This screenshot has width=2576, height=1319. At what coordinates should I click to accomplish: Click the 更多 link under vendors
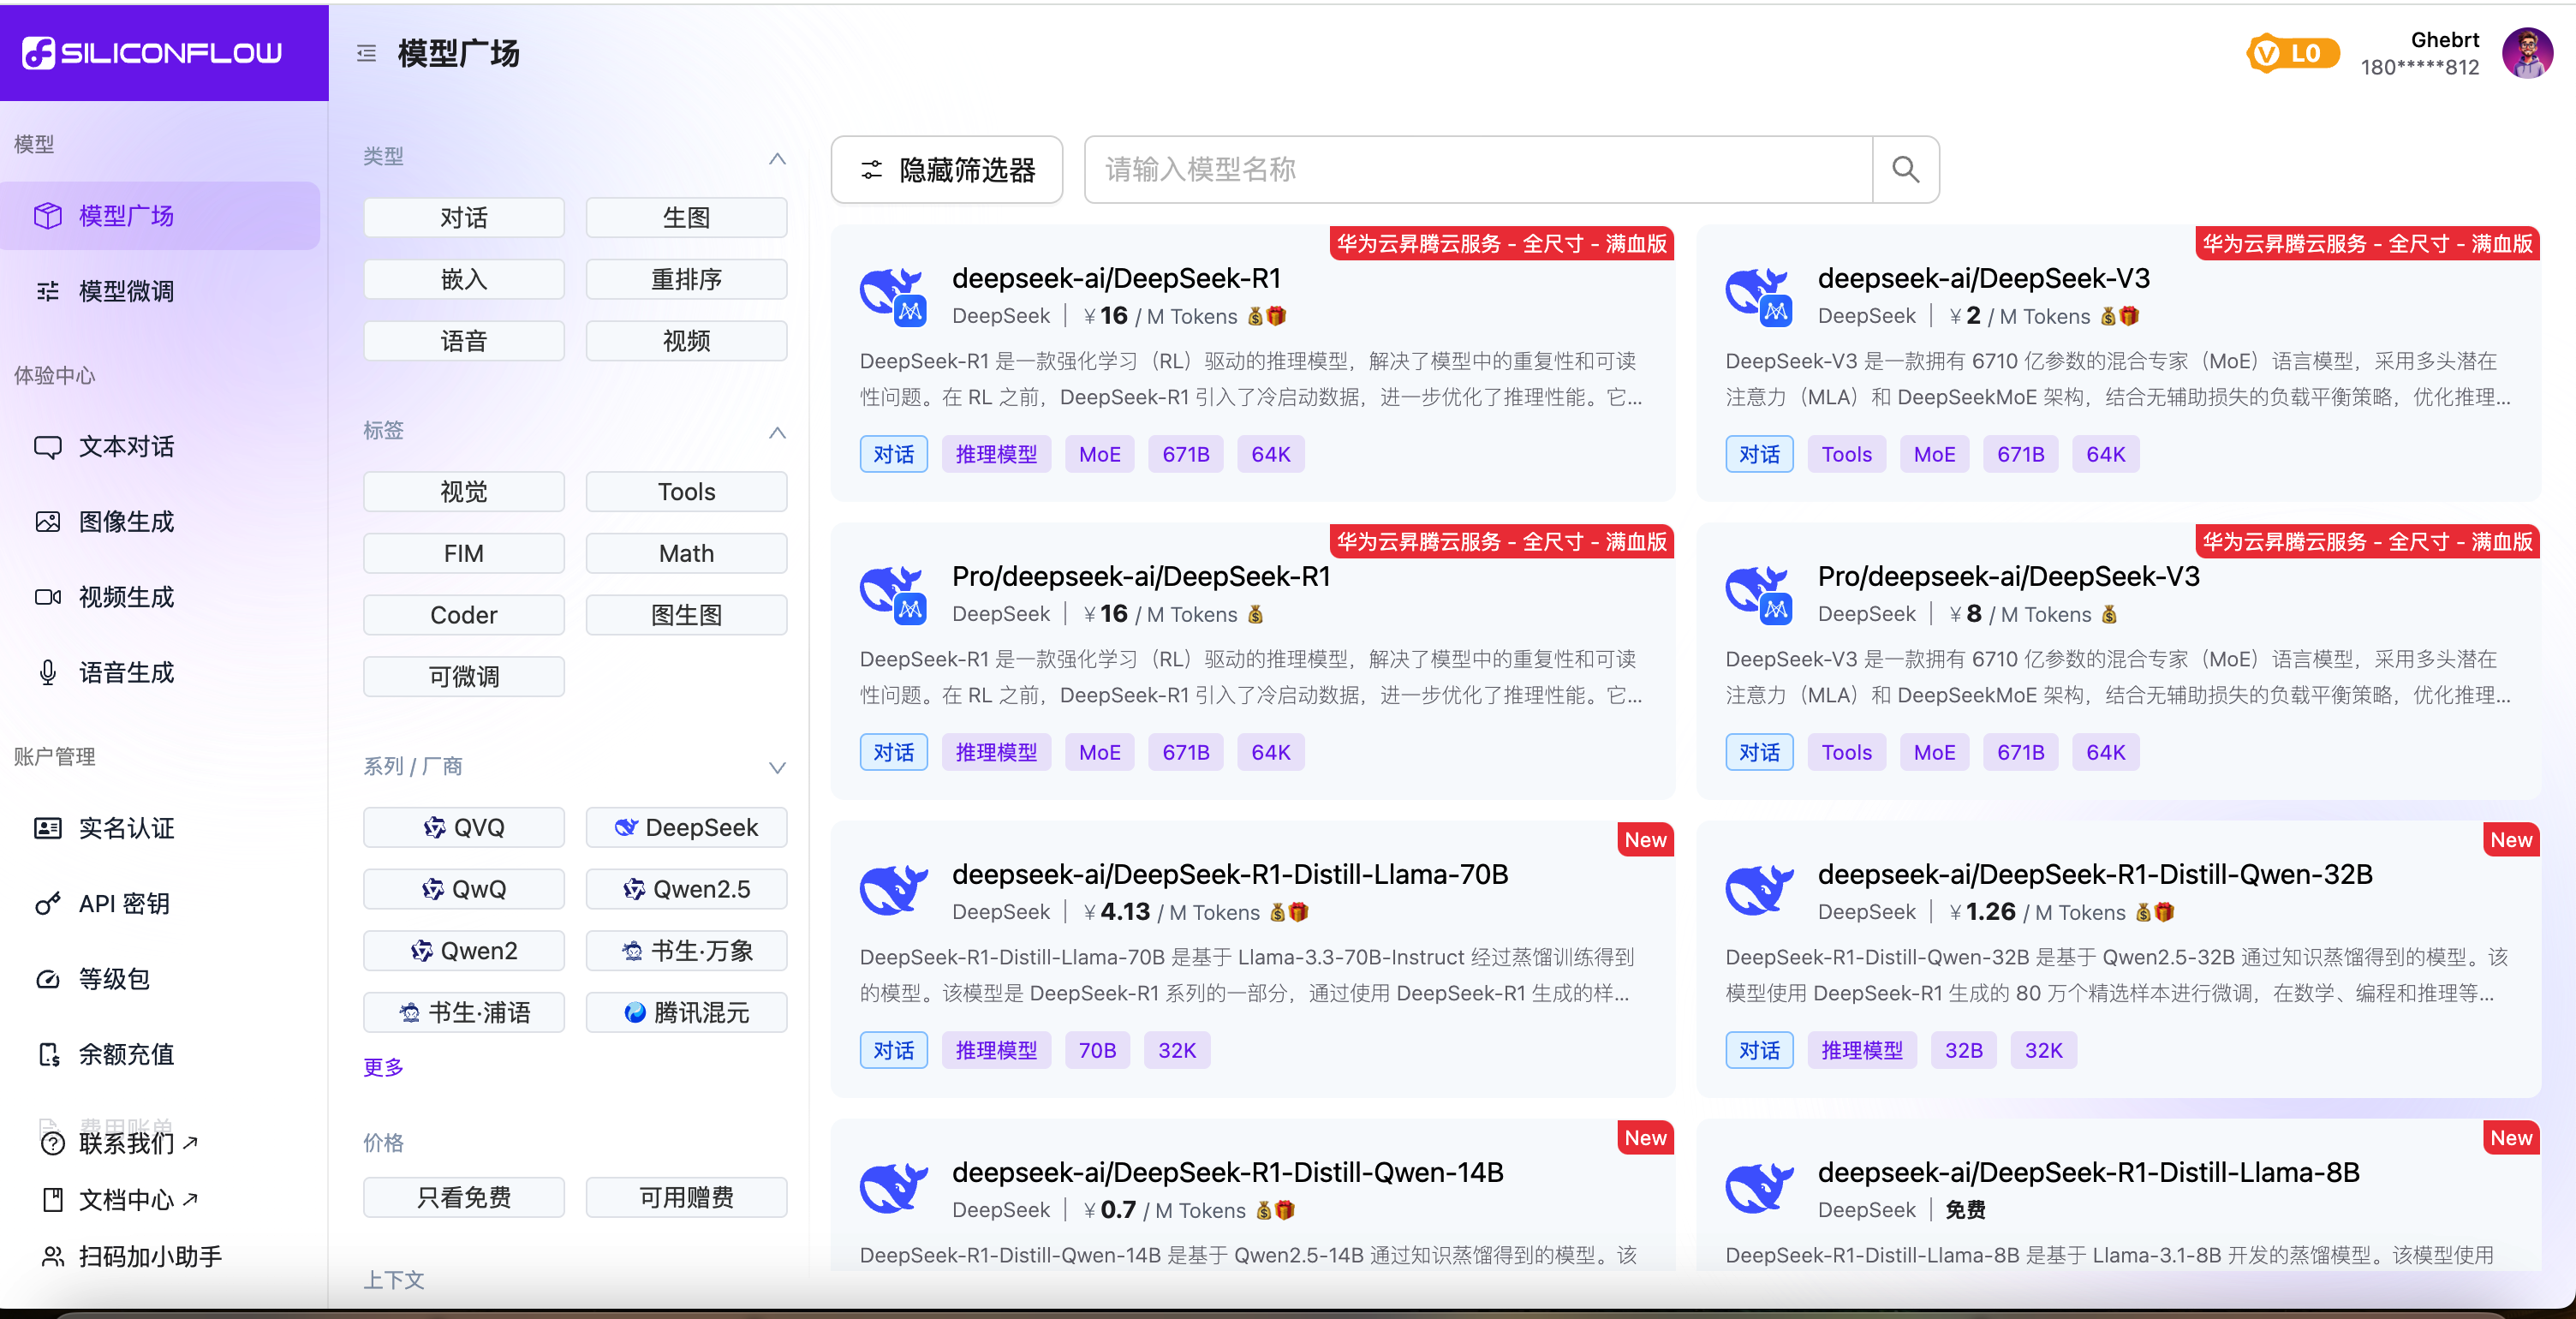[x=383, y=1067]
